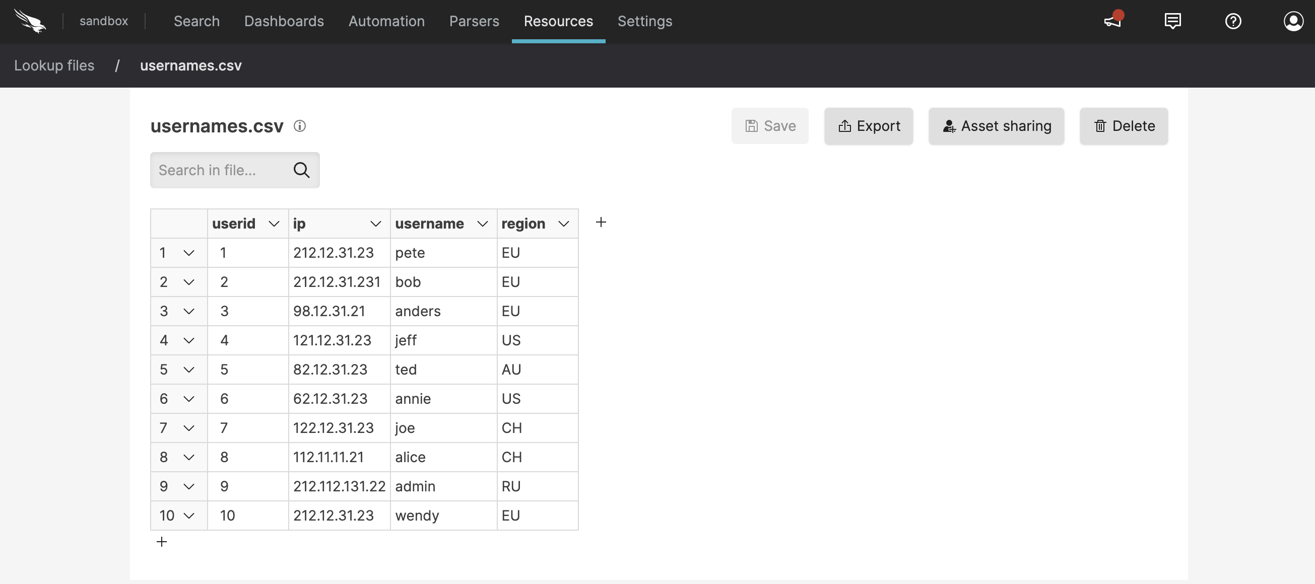Screen dimensions: 1315x584
Task: View info tooltip next to usernames.csv title
Action: pyautogui.click(x=300, y=126)
